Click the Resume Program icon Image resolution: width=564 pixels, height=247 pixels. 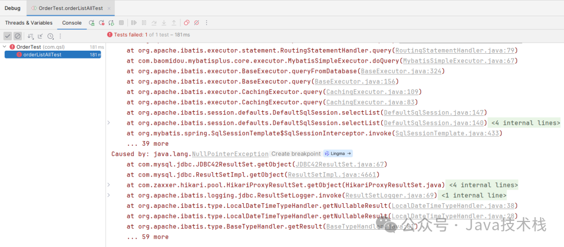(134, 22)
